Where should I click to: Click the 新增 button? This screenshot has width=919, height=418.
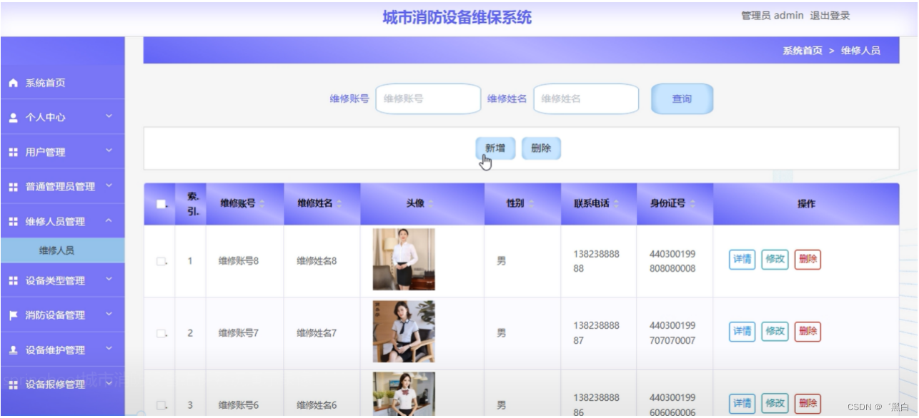495,148
